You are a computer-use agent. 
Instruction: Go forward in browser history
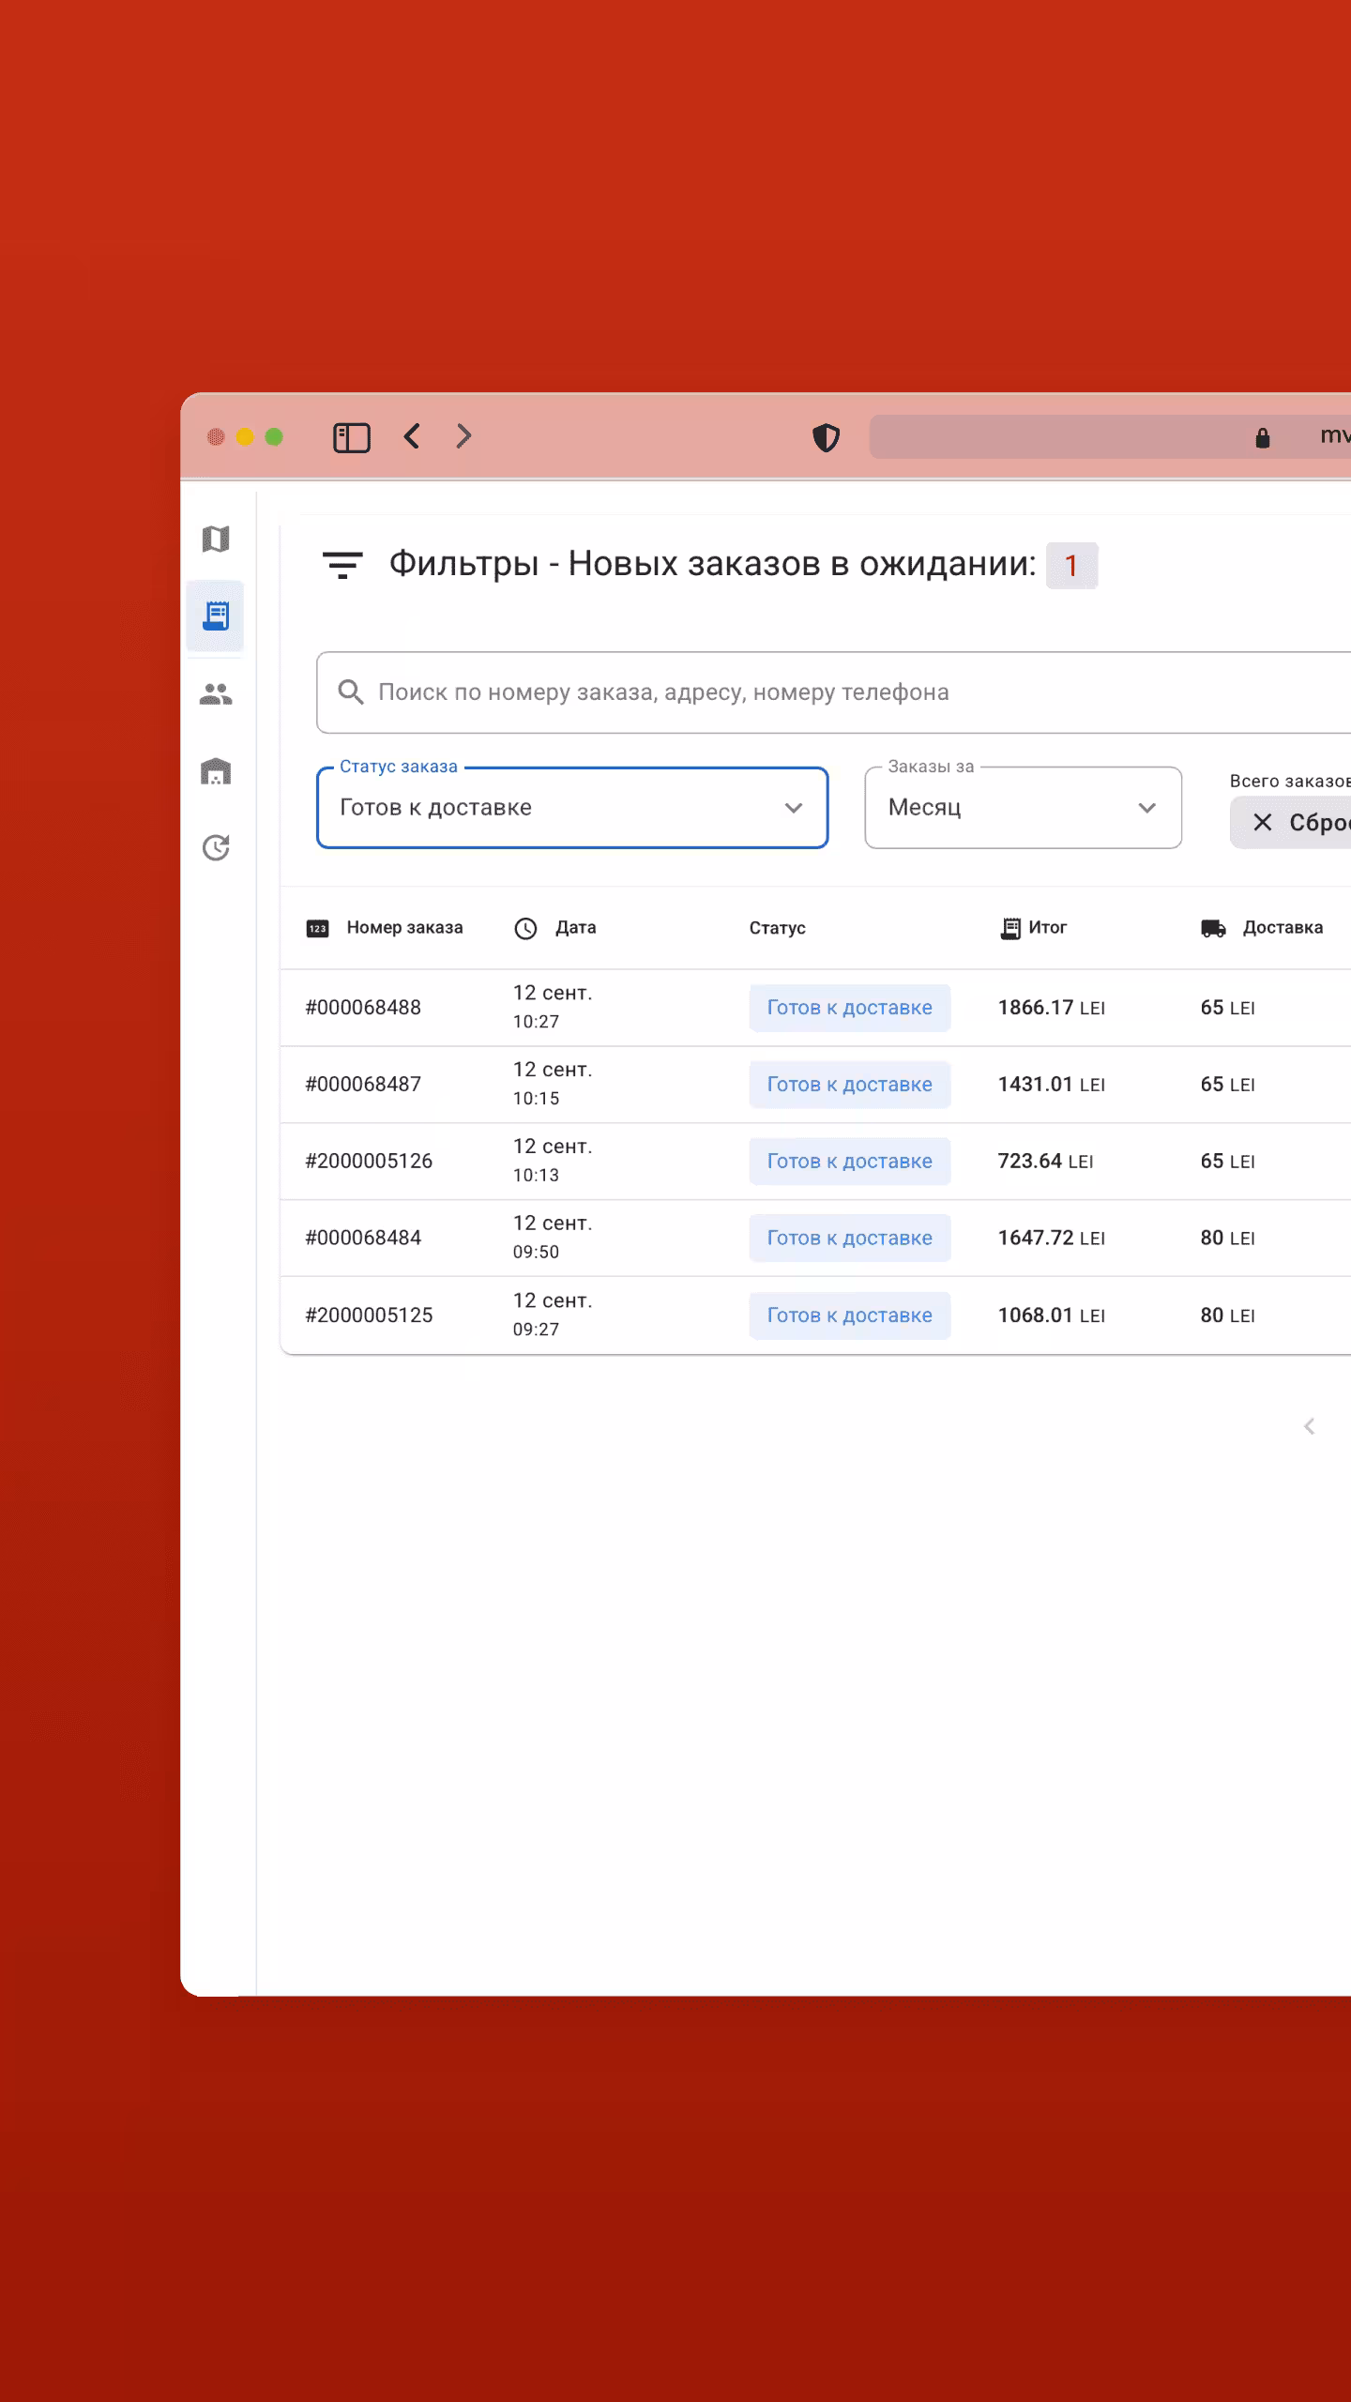coord(463,436)
